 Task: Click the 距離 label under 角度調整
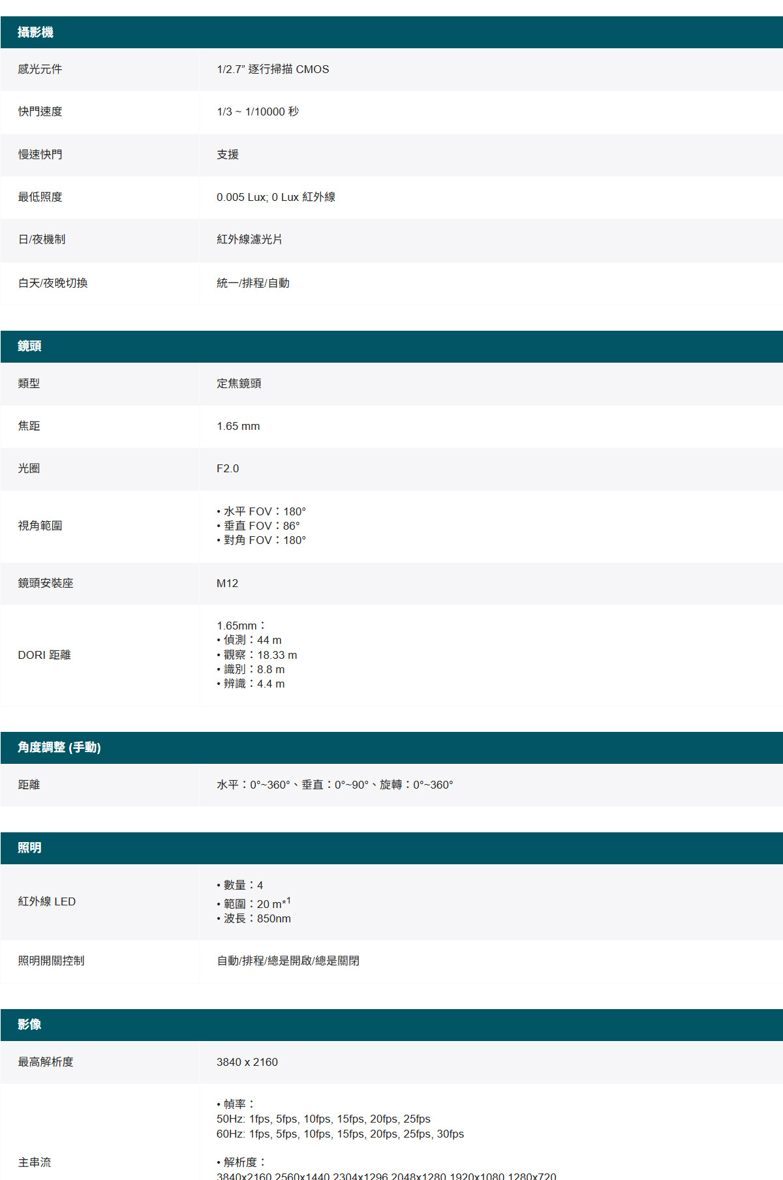(29, 785)
